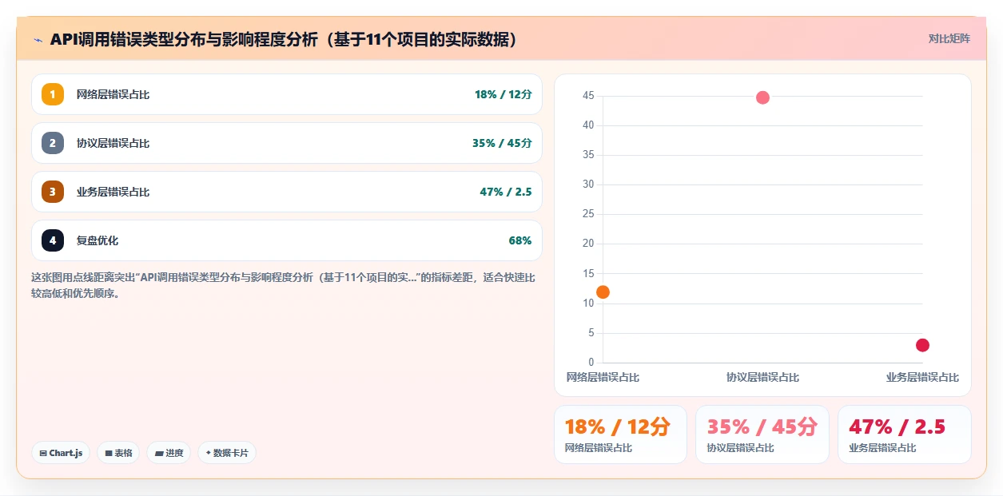Click the lightning icon beside the title

coord(38,39)
